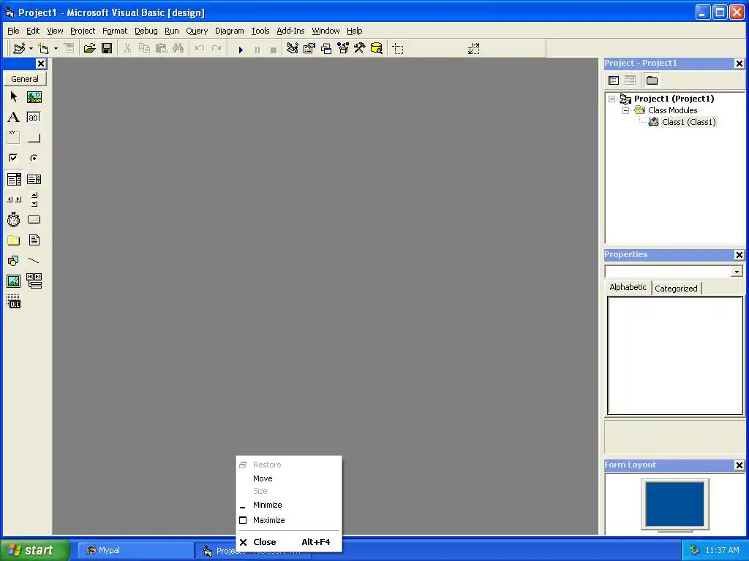
Task: Select the horizontal scrollbar control tool
Action: tap(13, 199)
